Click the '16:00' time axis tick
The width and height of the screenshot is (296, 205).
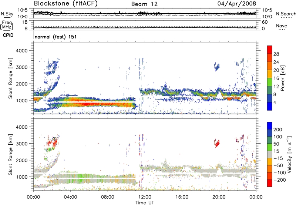[182, 197]
